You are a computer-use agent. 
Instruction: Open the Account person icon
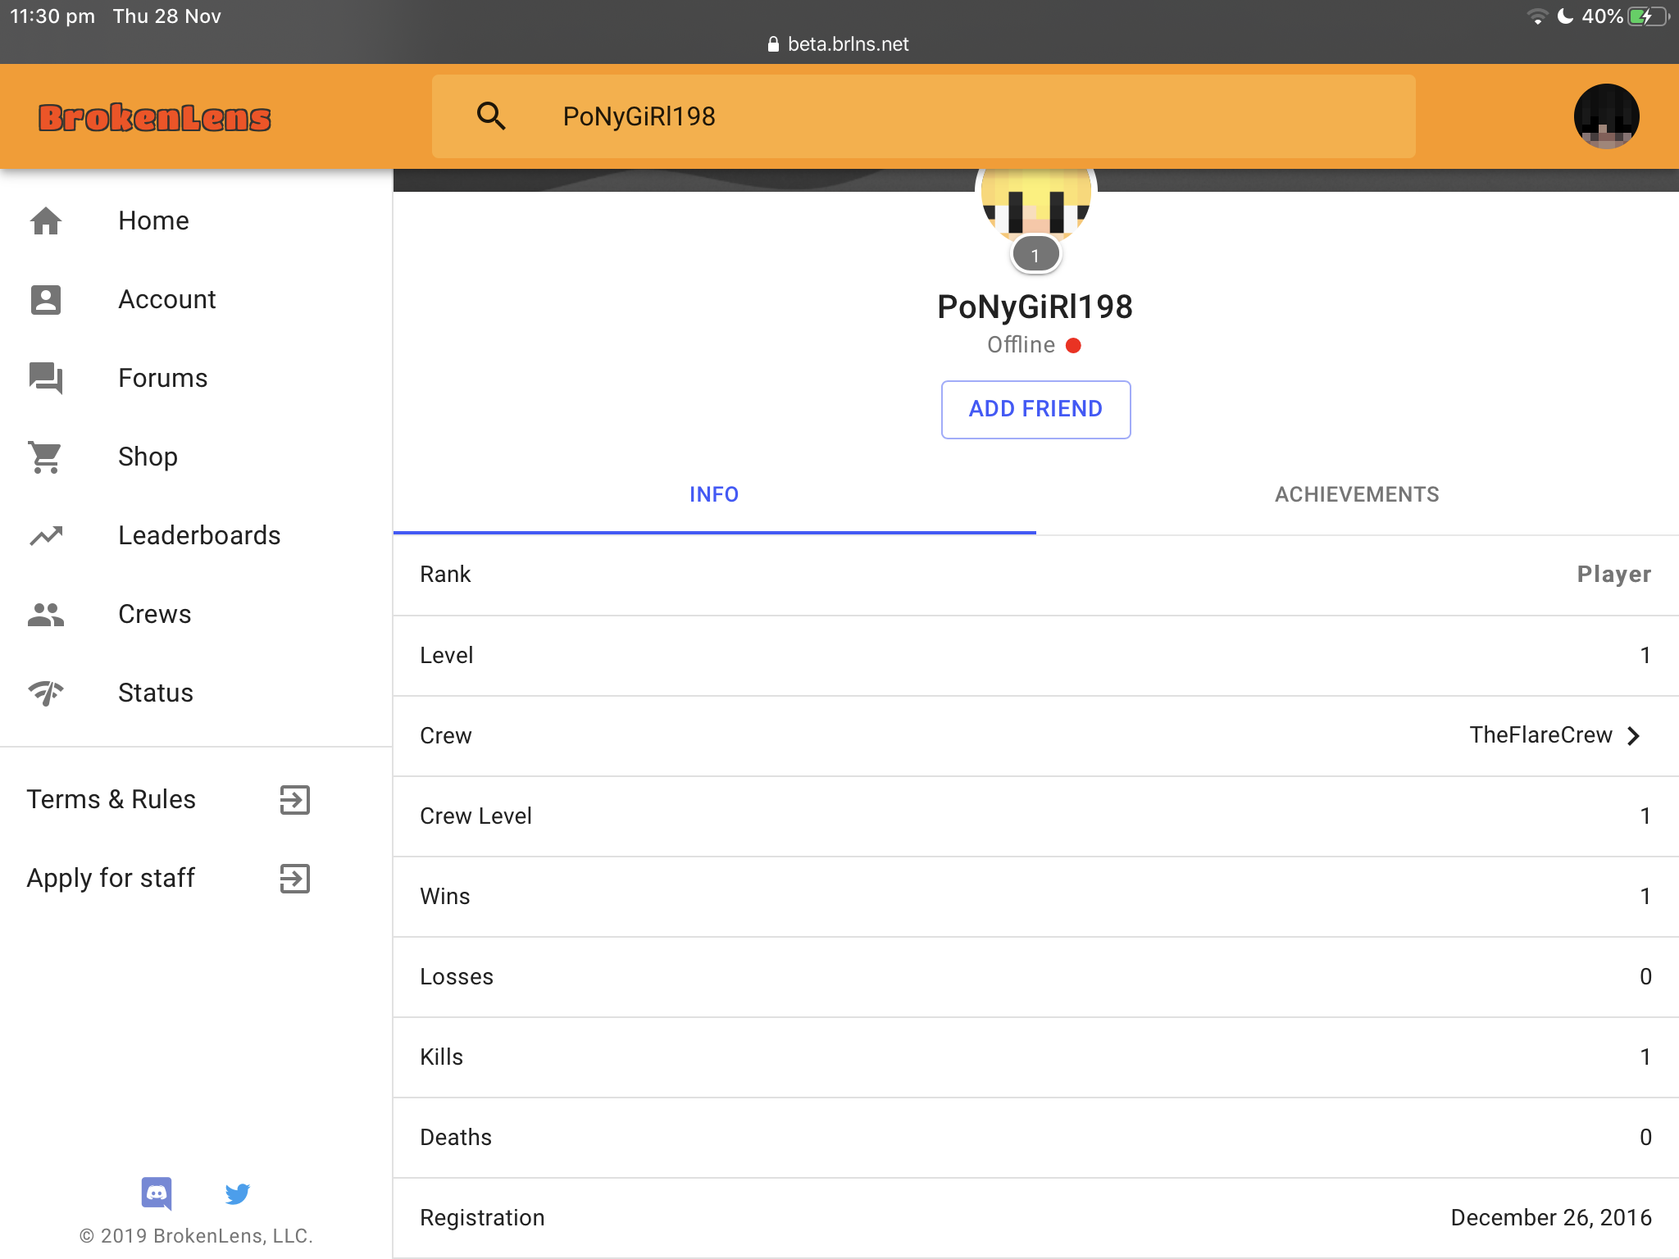coord(46,299)
